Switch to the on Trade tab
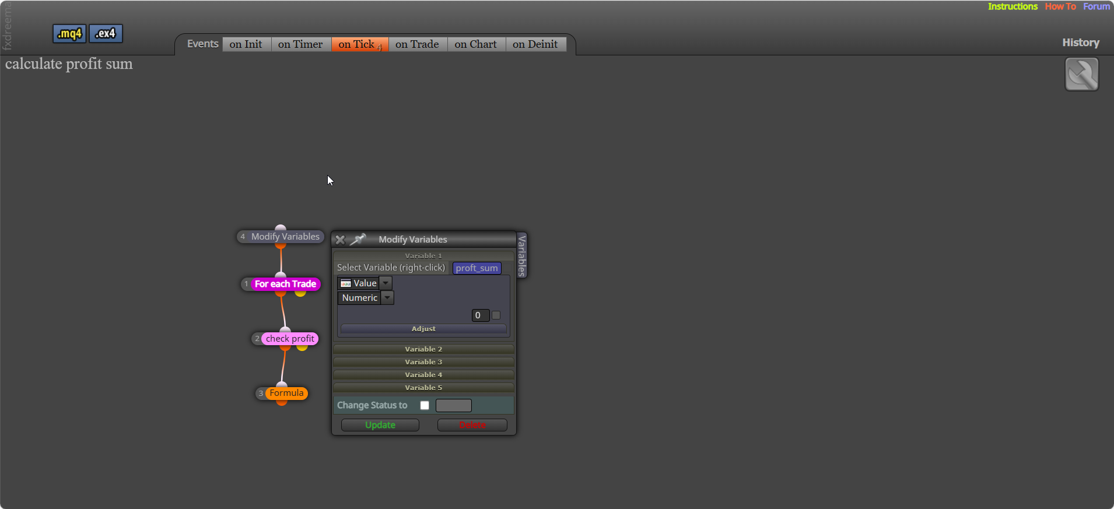 point(417,44)
